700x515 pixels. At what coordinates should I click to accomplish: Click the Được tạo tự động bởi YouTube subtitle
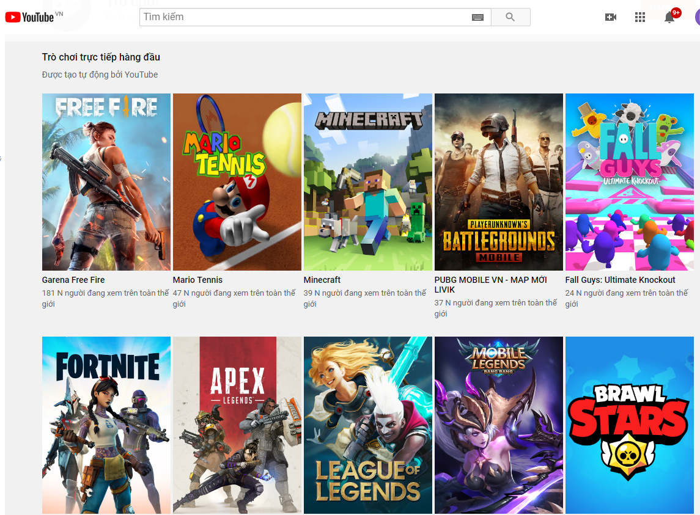100,75
